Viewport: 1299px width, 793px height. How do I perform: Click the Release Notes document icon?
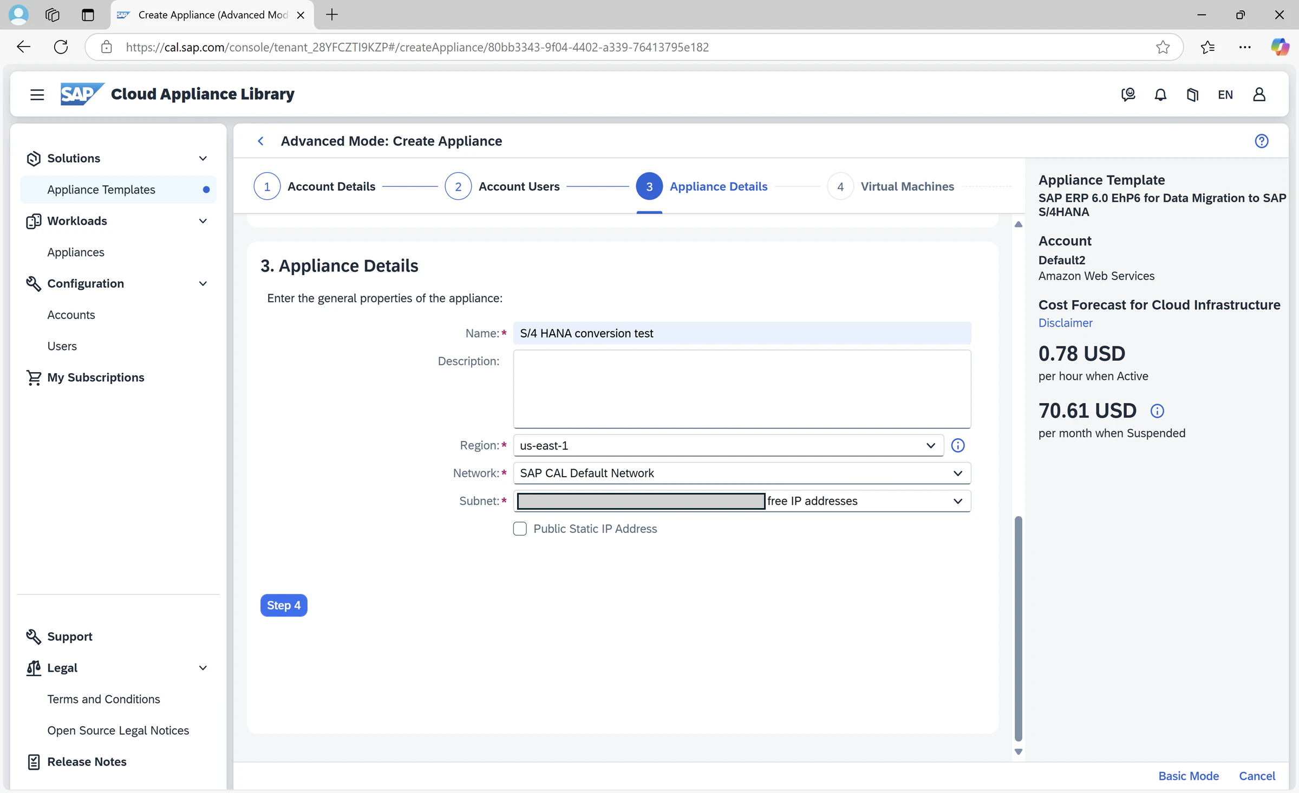pos(34,762)
